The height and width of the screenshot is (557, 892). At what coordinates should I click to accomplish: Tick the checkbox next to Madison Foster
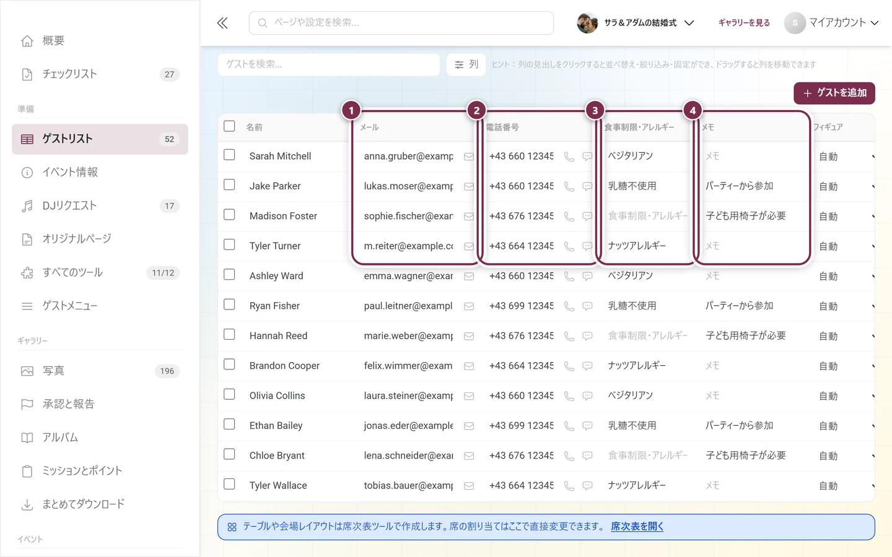(229, 215)
